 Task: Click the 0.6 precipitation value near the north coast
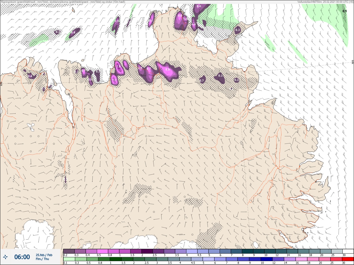[180, 15]
